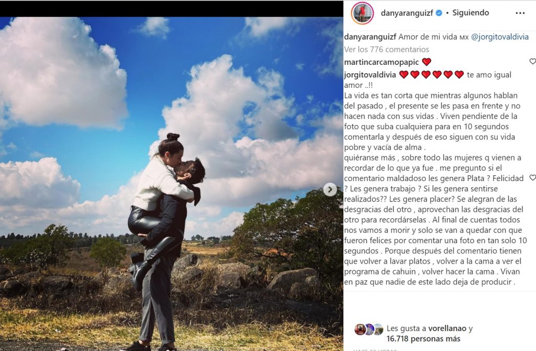
Task: Toggle the Siguiendo follow status button
Action: tap(471, 13)
